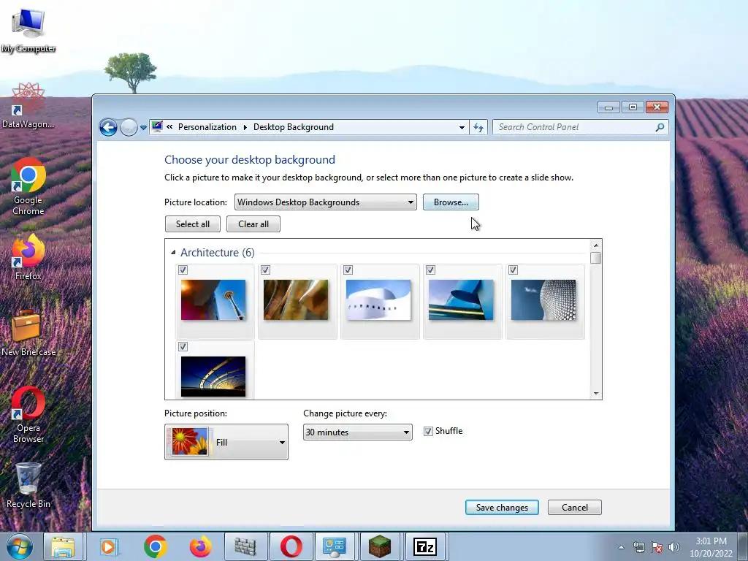Select Opera Browser desktop shortcut

(28, 415)
